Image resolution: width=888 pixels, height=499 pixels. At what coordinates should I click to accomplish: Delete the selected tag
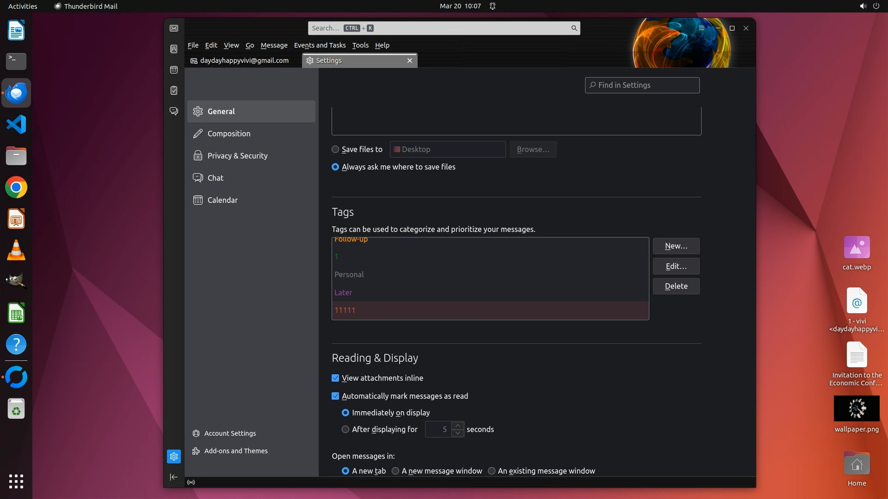(676, 286)
